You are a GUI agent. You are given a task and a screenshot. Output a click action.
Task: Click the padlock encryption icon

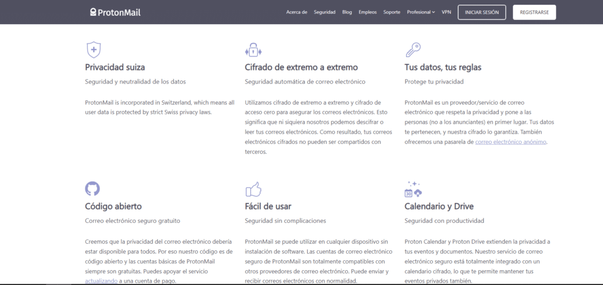coord(253,50)
